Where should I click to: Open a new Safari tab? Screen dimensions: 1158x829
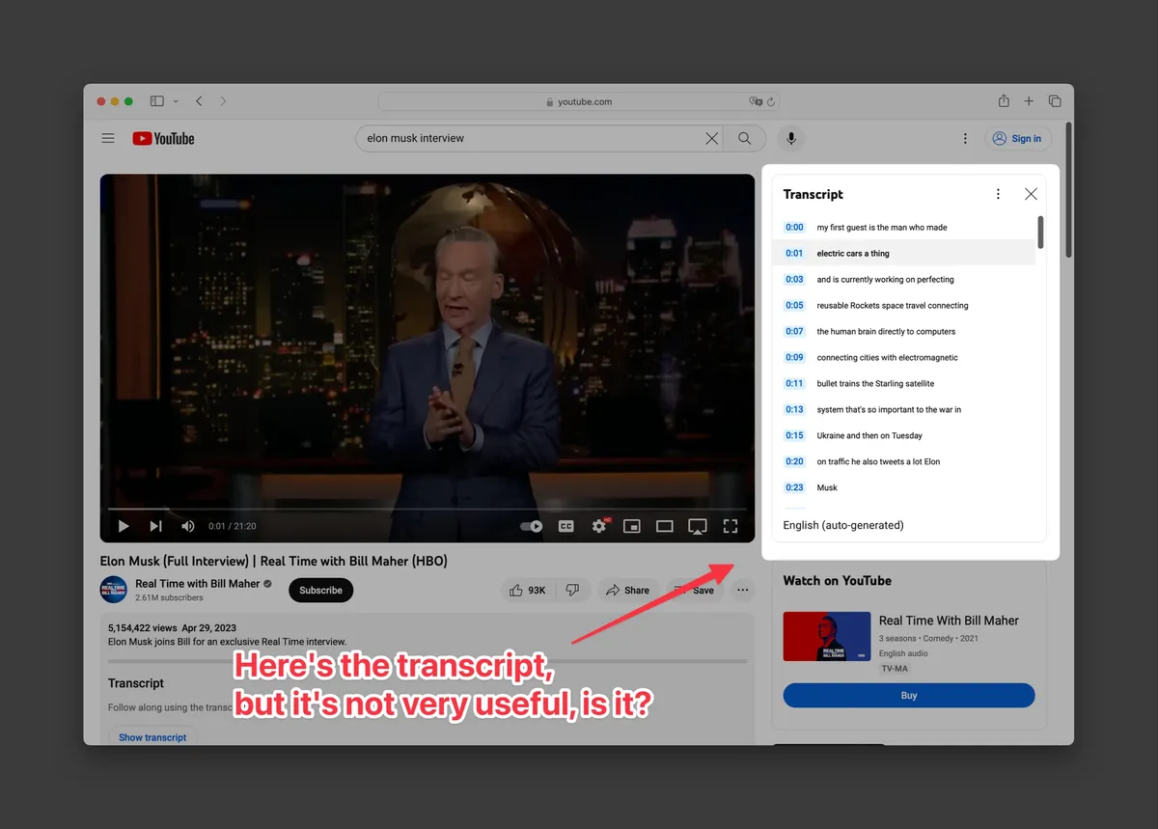(1029, 101)
